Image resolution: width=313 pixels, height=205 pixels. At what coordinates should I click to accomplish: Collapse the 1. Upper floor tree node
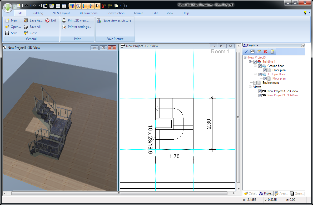(255, 74)
